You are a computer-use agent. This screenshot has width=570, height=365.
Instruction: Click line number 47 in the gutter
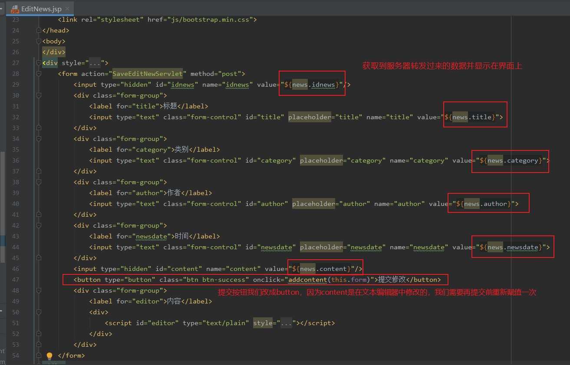point(15,280)
